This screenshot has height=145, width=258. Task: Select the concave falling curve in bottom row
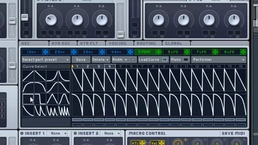[x=28, y=111]
